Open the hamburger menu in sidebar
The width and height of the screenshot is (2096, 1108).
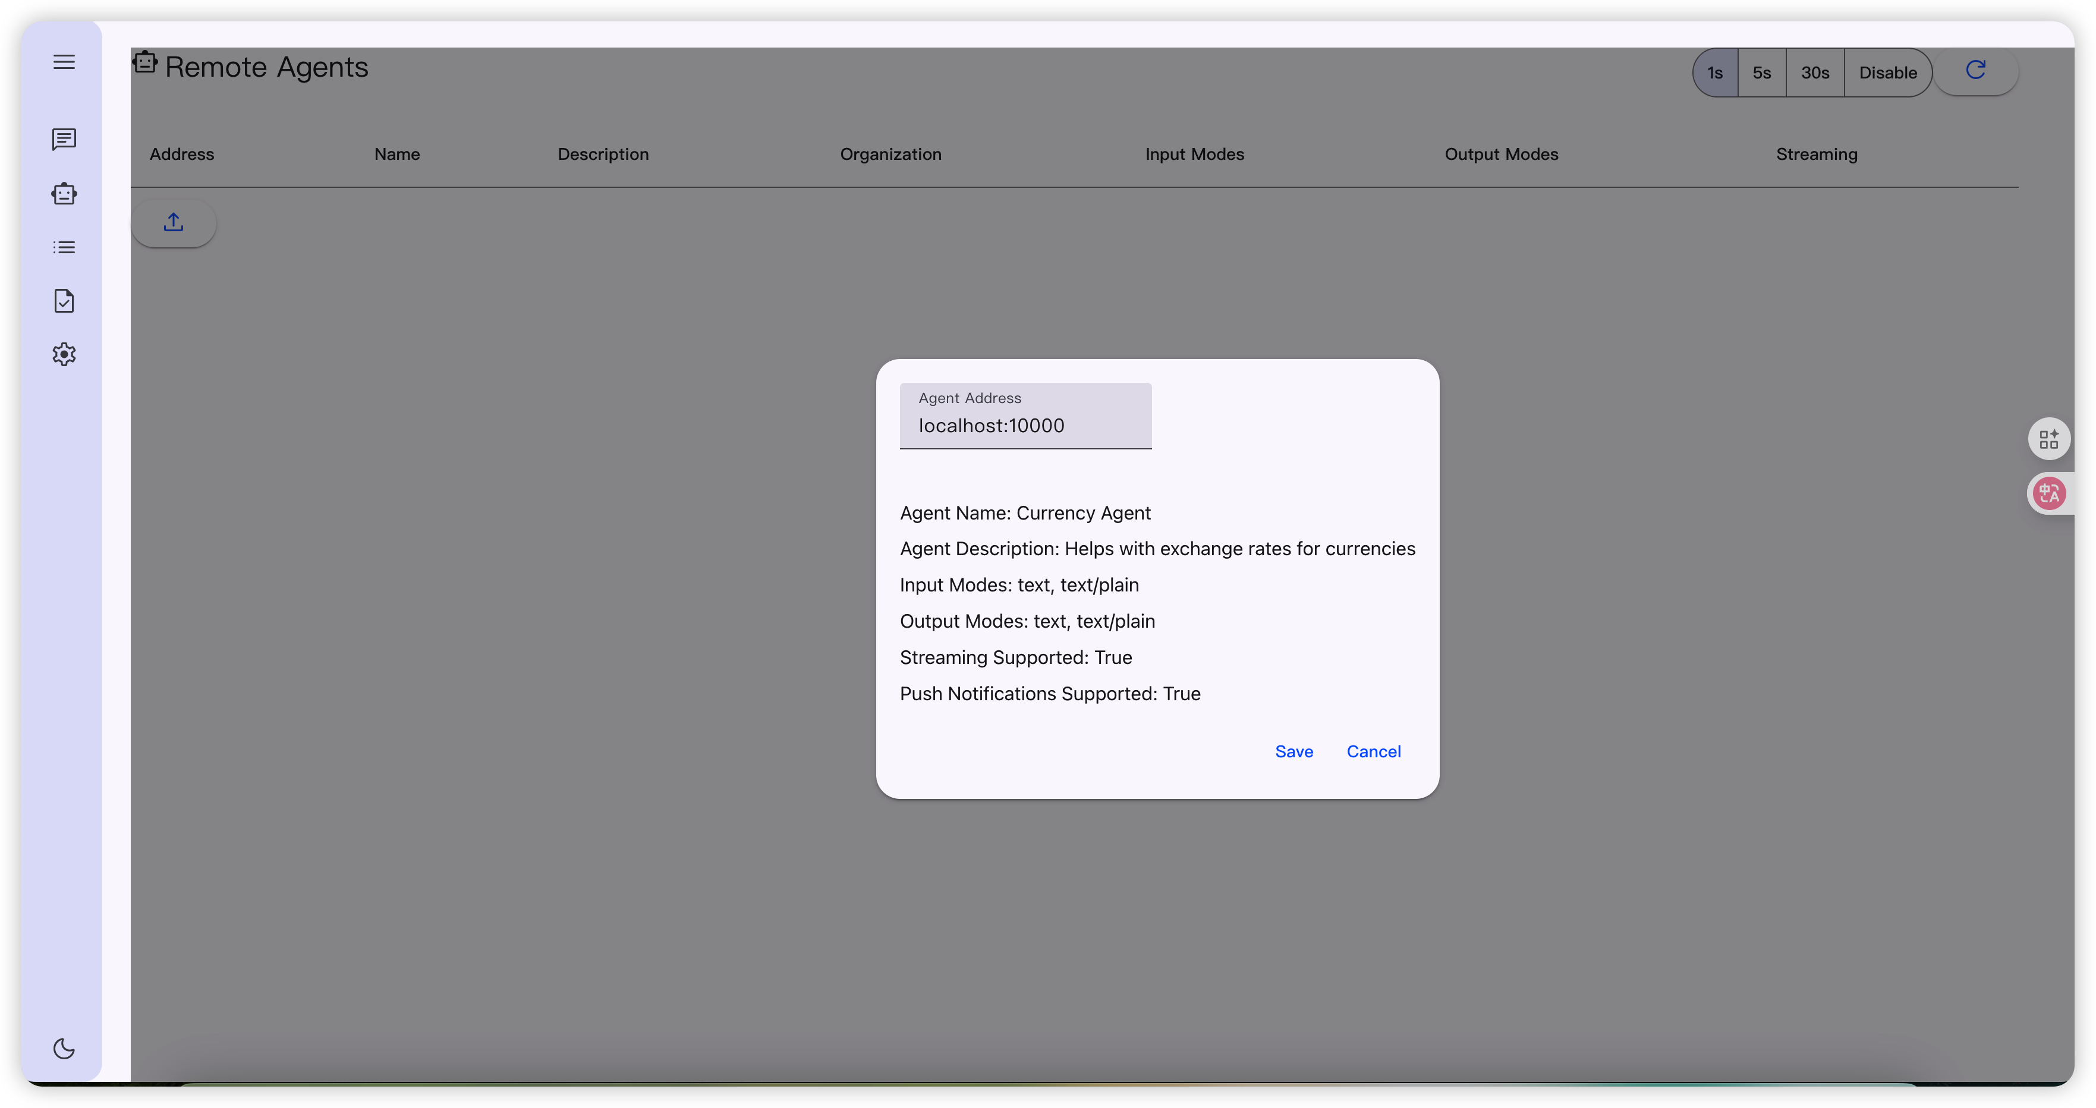point(64,62)
